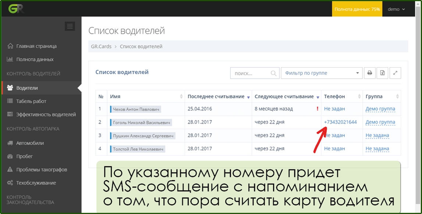Click the icon beside Эффективность водителей
Image resolution: width=422 pixels, height=214 pixels.
tap(10, 114)
